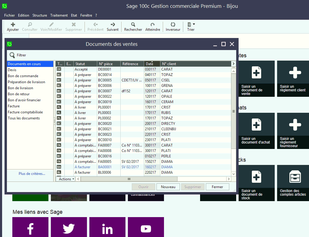The image size is (309, 237).
Task: Open Saisir un document de stock tile
Action: point(256,183)
